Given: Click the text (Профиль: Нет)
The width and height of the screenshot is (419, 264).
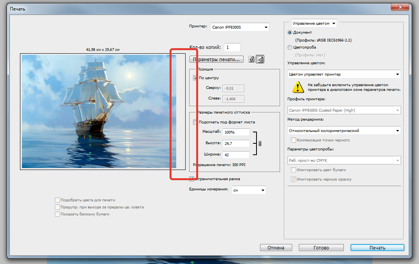Looking at the screenshot, I should pyautogui.click(x=310, y=55).
